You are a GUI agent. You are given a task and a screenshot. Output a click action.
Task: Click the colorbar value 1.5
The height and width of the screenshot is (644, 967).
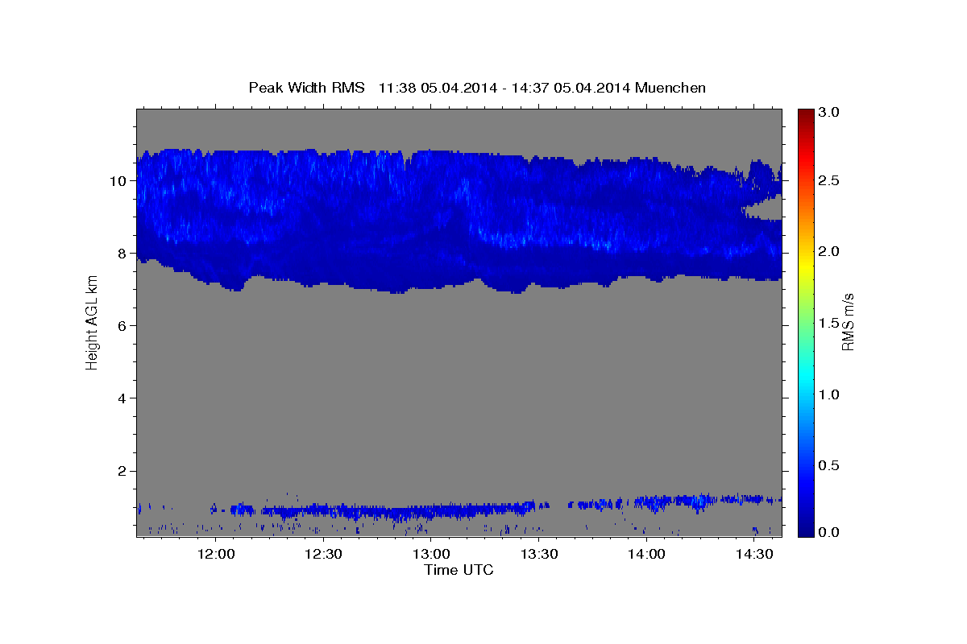830,323
